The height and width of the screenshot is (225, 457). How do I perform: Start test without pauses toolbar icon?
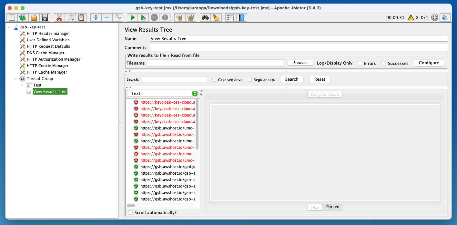[143, 17]
